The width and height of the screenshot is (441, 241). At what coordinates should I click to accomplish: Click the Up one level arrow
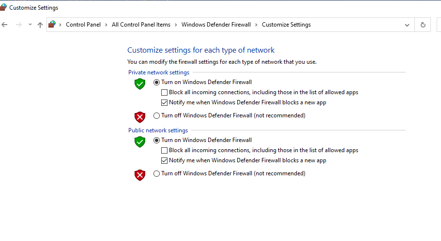40,25
